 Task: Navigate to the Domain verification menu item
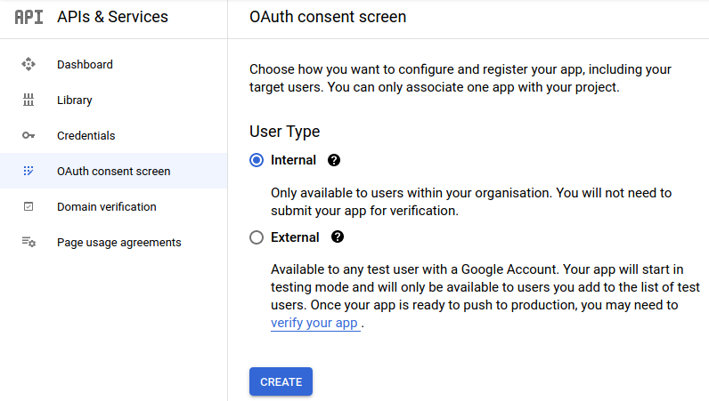point(106,207)
